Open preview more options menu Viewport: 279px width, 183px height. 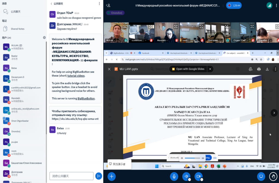[275, 69]
